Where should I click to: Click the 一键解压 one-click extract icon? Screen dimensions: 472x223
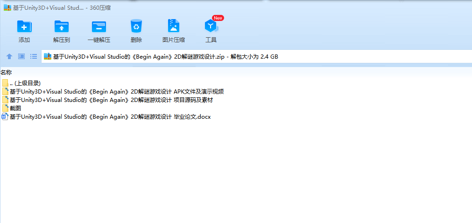point(99,27)
